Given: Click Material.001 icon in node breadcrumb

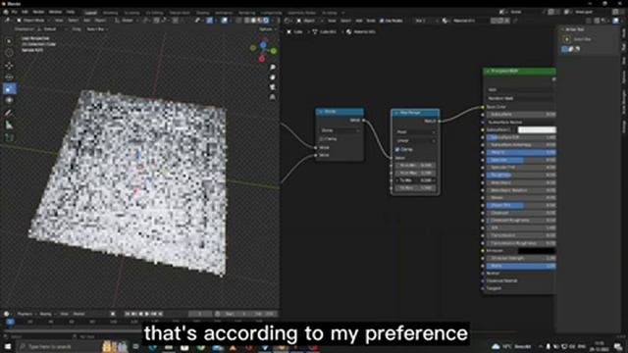Looking at the screenshot, I should (x=349, y=31).
